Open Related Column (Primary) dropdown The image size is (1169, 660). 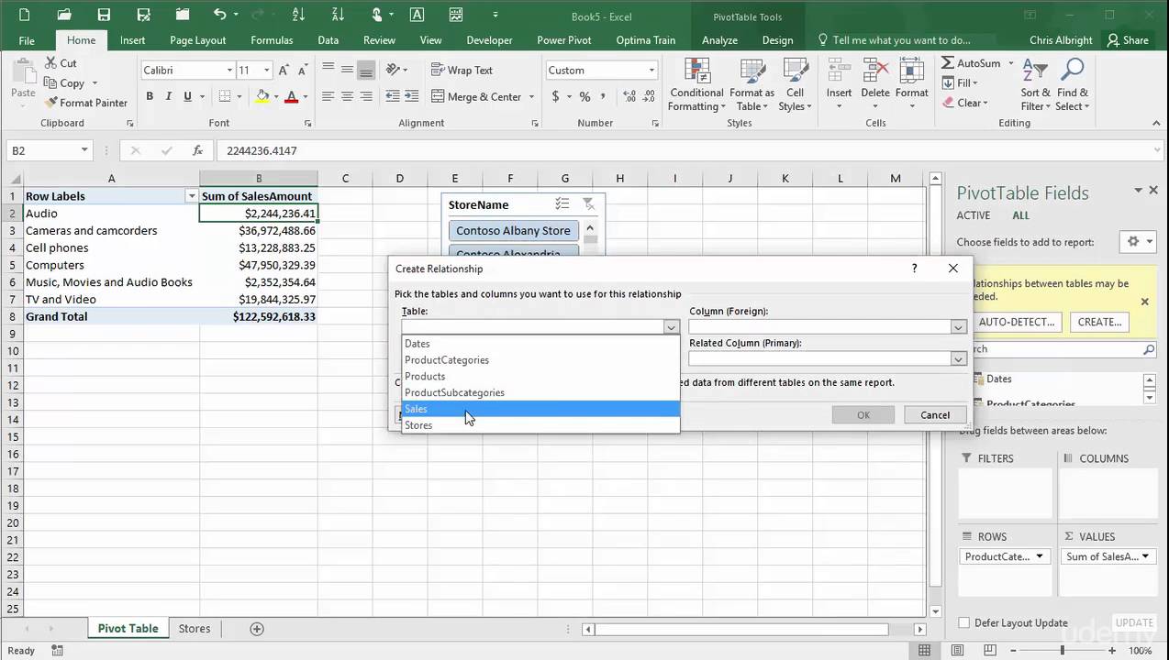coord(958,359)
